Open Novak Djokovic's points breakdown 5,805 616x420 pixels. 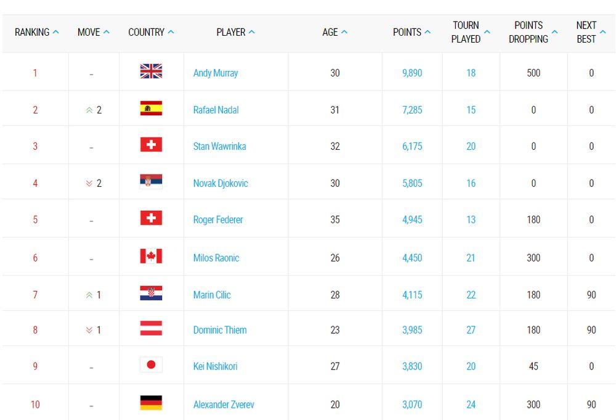412,183
